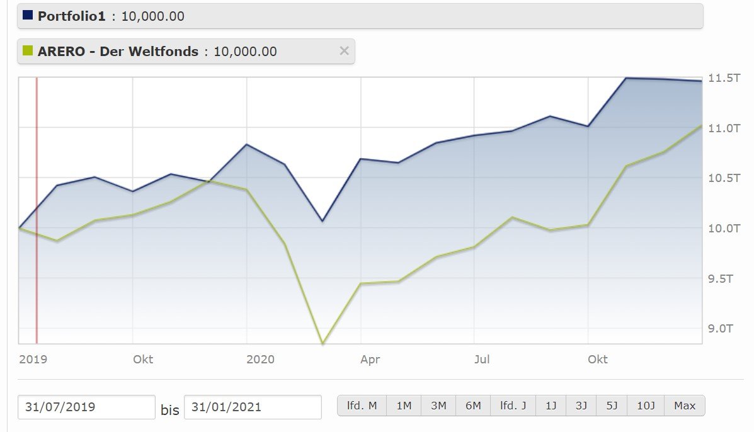This screenshot has height=432, width=754.
Task: Switch to the 5J range
Action: 612,406
